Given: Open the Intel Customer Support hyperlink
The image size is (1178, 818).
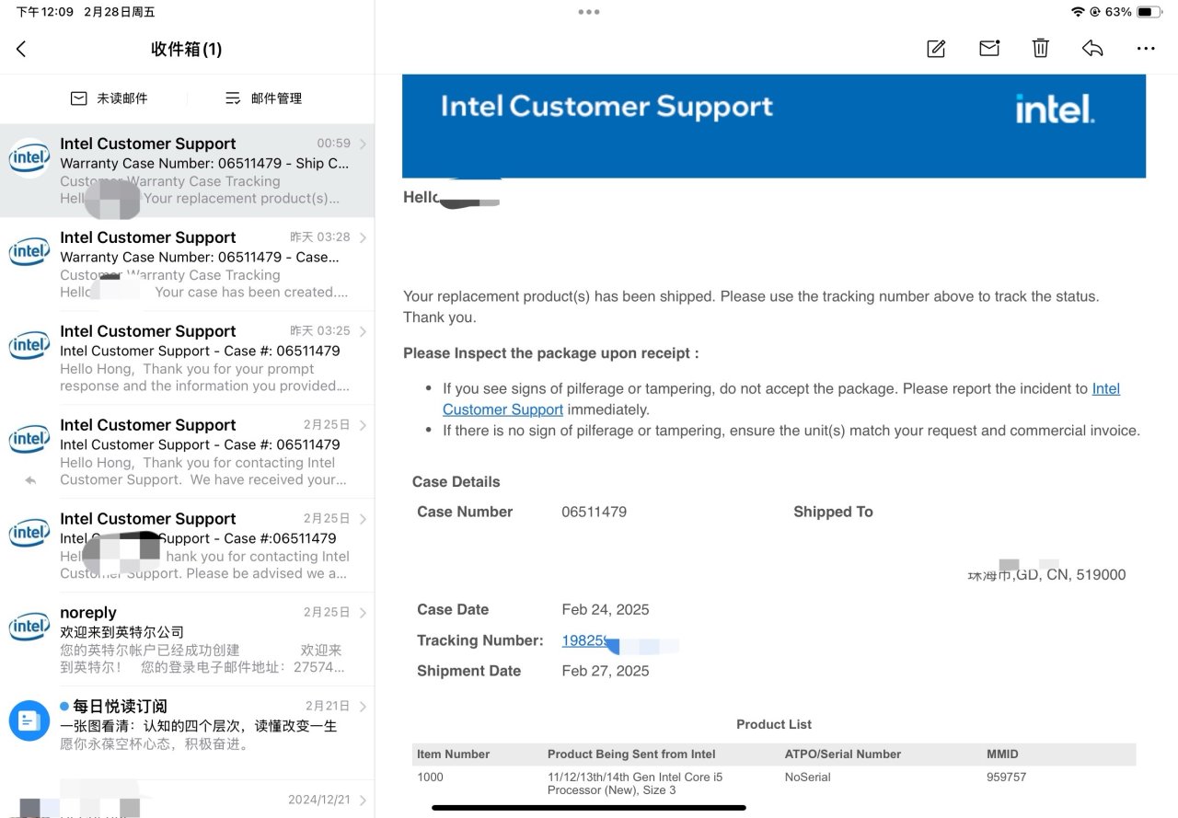Looking at the screenshot, I should pos(502,409).
